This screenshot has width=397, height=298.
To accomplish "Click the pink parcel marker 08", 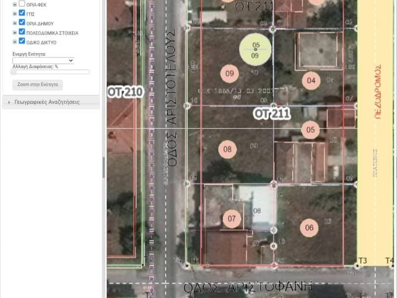I will tap(228, 149).
